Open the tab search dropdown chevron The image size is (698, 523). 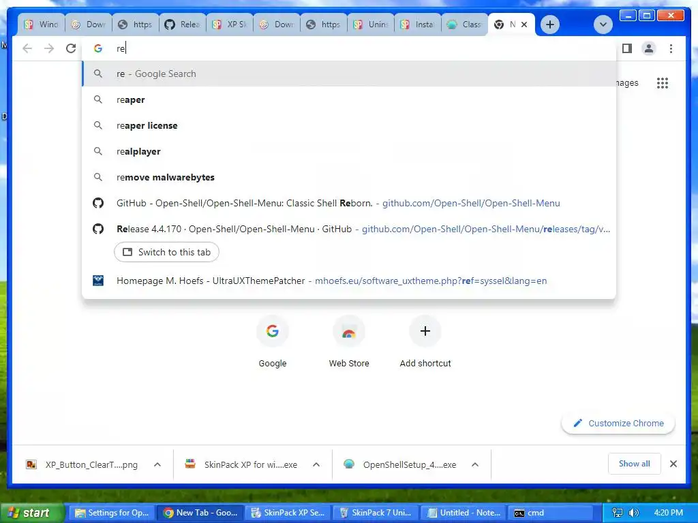point(603,25)
